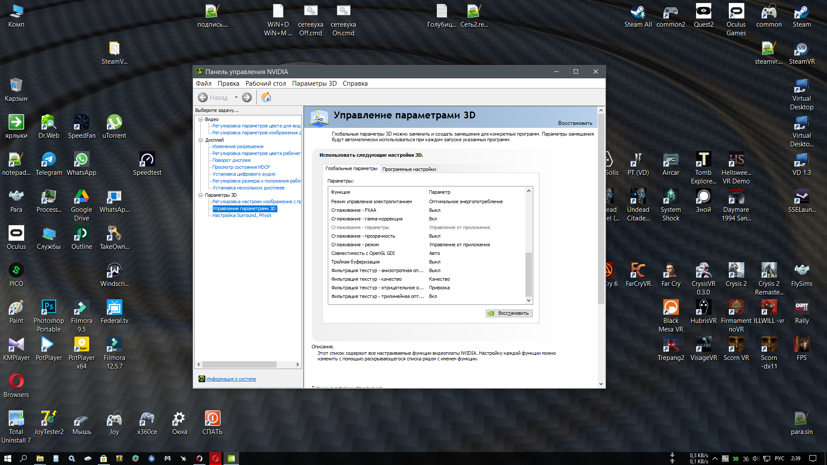Open Поворот дисплея task
This screenshot has height=465, width=827.
[x=231, y=160]
